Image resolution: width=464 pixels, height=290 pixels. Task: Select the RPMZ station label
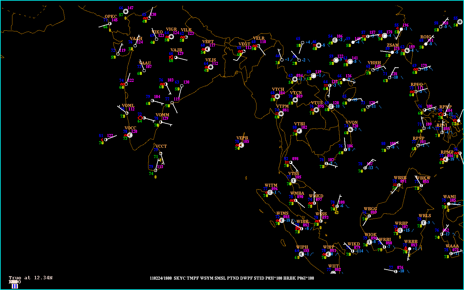pyautogui.click(x=447, y=152)
